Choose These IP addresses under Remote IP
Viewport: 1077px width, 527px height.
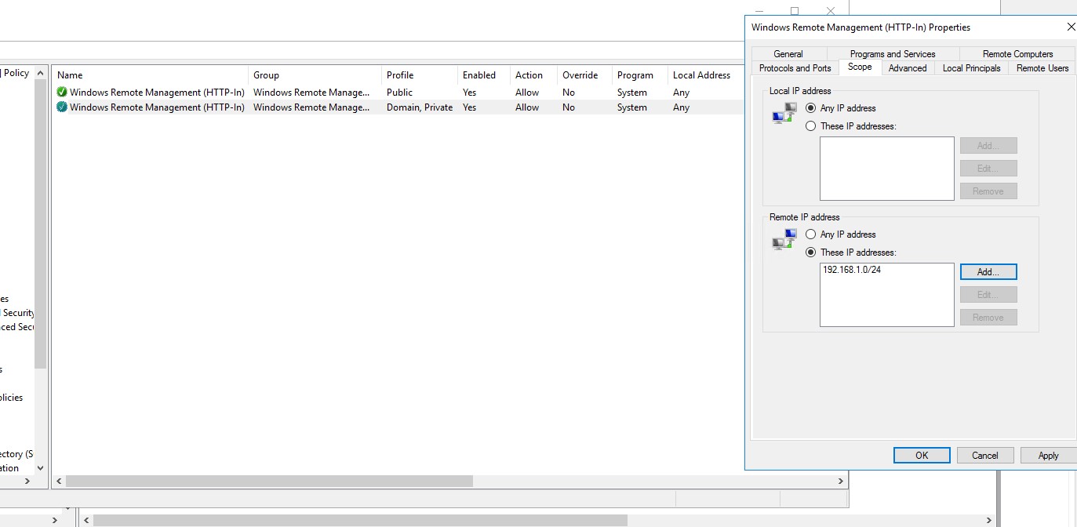pos(811,253)
